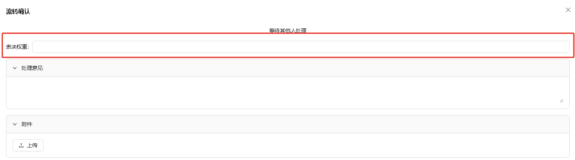
Task: Click the 等待其他人处理 status text
Action: click(x=287, y=31)
